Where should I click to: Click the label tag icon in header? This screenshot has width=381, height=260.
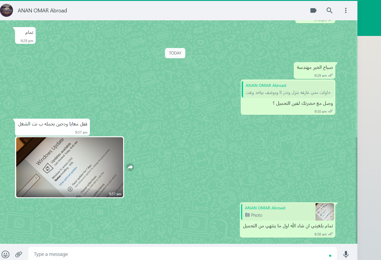coord(313,11)
